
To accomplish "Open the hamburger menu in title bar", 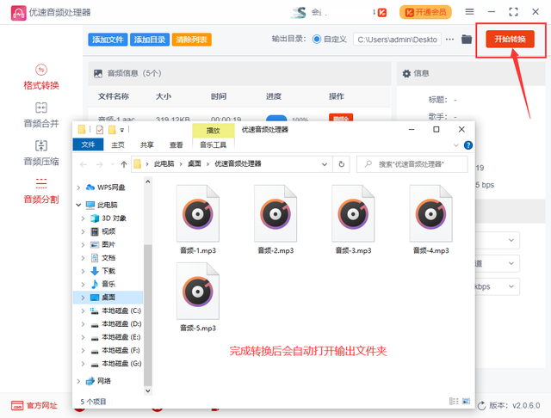I will pos(493,12).
